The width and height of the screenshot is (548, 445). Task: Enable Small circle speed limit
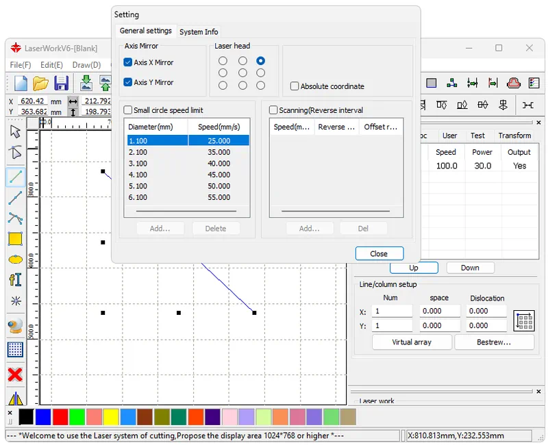coord(128,110)
